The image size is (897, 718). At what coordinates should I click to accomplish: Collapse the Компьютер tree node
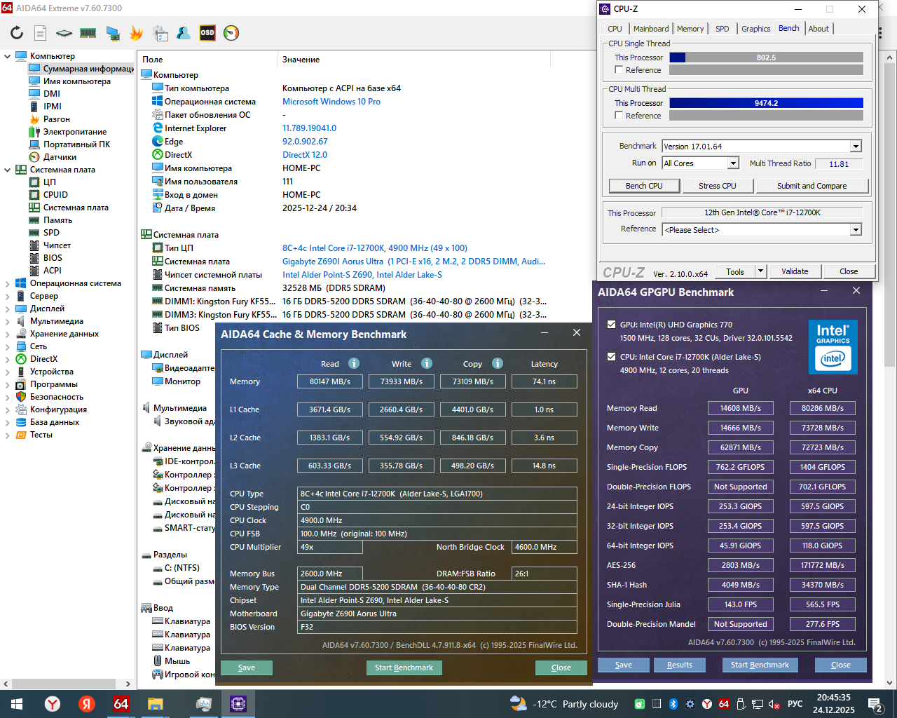point(8,56)
